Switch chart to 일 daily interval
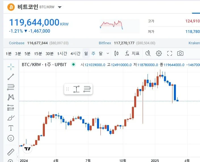The height and width of the screenshot is (162, 200). click(86, 53)
